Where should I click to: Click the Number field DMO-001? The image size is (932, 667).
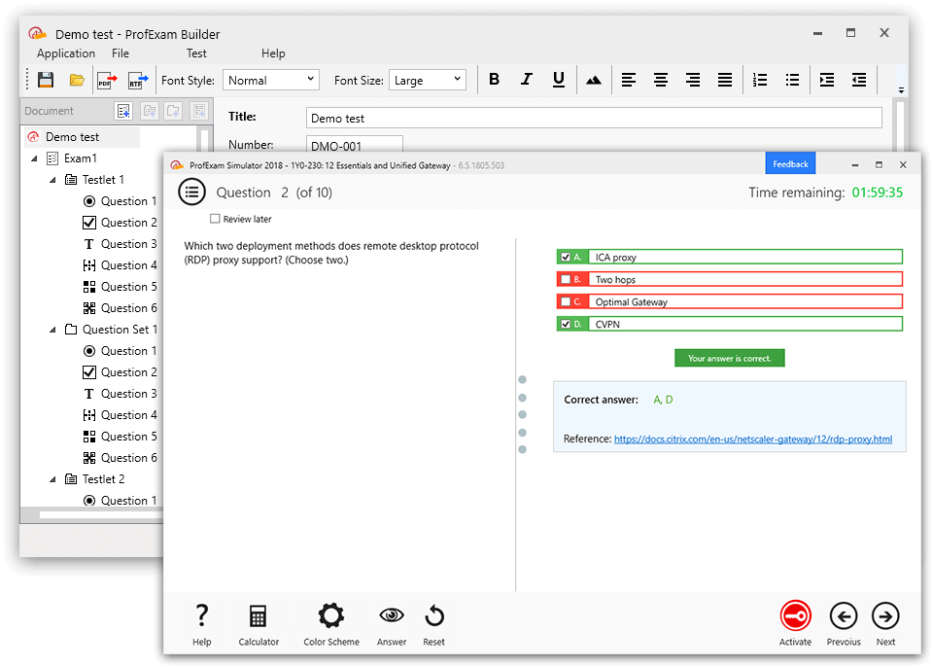click(x=355, y=145)
